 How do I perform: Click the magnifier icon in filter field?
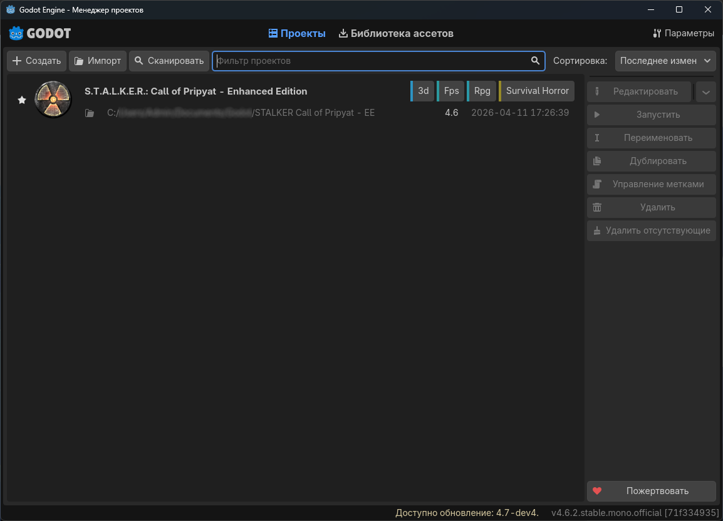point(535,61)
